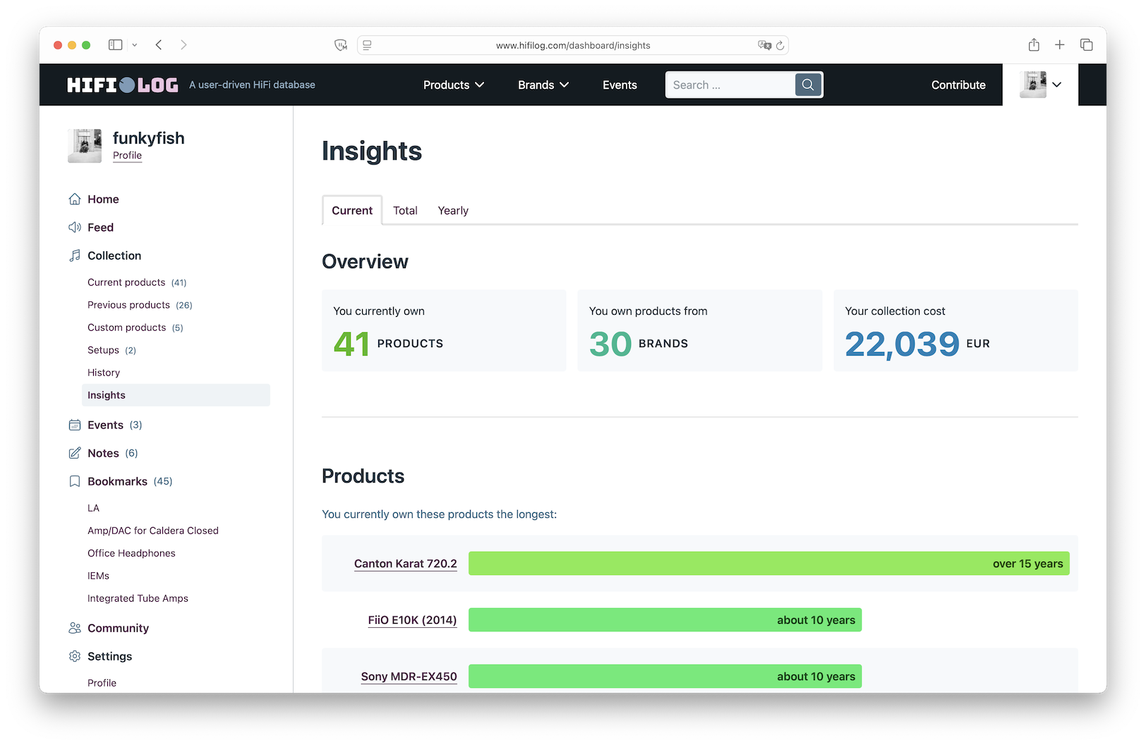The width and height of the screenshot is (1146, 745).
Task: Select the Current tab
Action: click(352, 210)
